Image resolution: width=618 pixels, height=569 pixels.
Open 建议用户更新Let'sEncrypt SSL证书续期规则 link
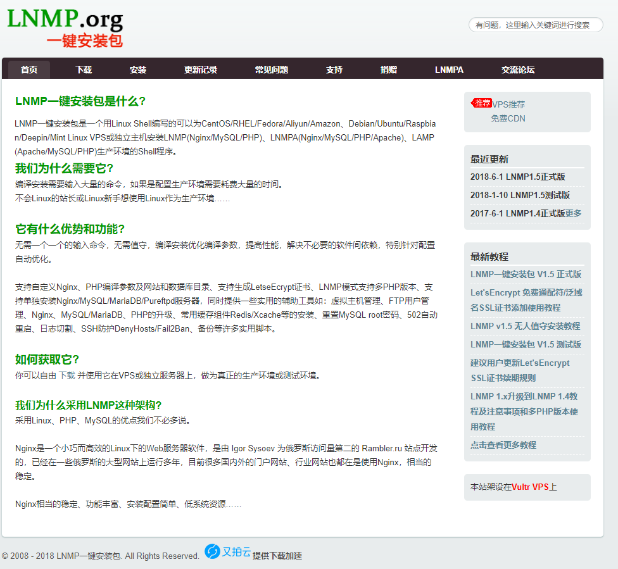520,370
